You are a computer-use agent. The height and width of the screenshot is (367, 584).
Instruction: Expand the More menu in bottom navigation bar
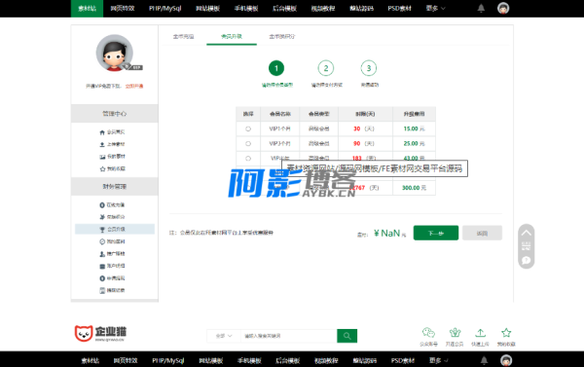[x=438, y=360]
